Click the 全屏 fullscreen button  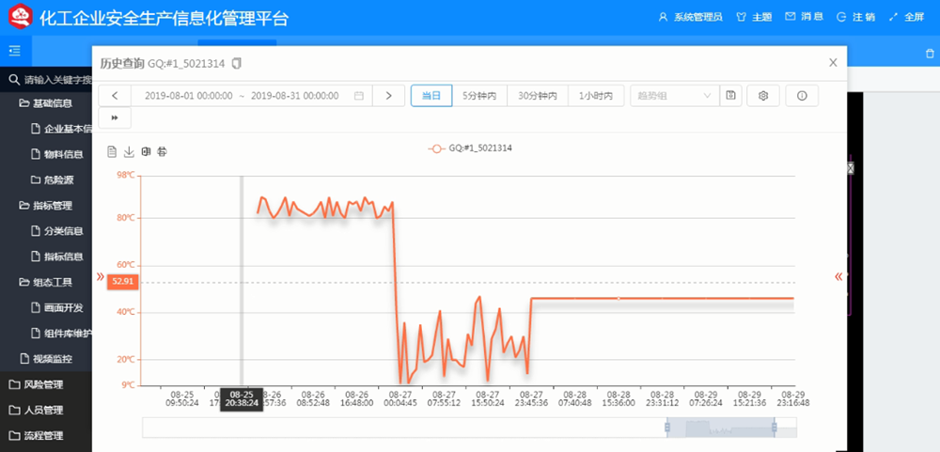tap(906, 17)
